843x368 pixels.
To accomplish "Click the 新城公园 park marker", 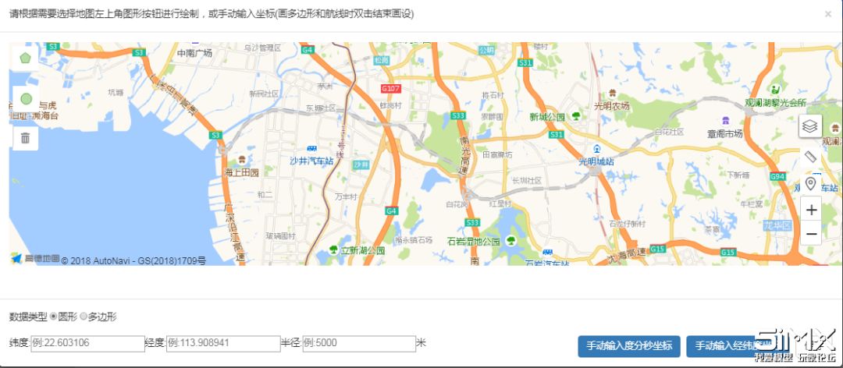I will coord(576,116).
